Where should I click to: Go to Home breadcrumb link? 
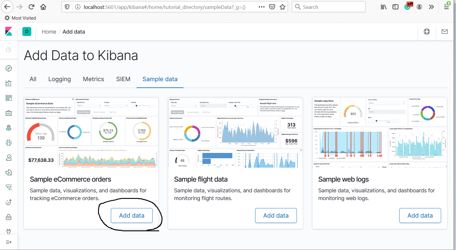pyautogui.click(x=49, y=32)
